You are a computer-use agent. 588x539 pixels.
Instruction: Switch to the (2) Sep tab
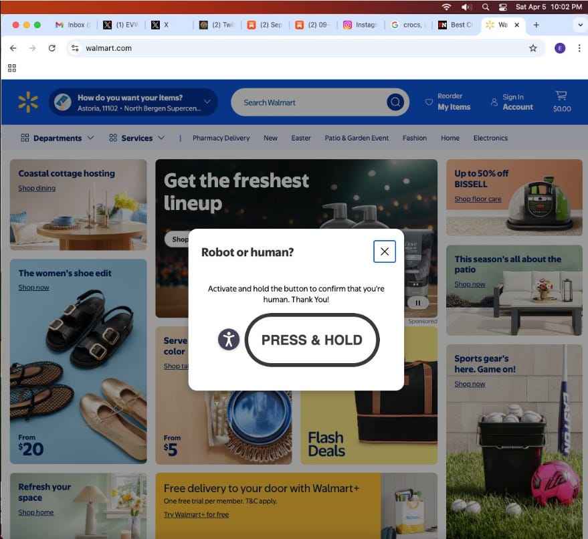tap(265, 25)
